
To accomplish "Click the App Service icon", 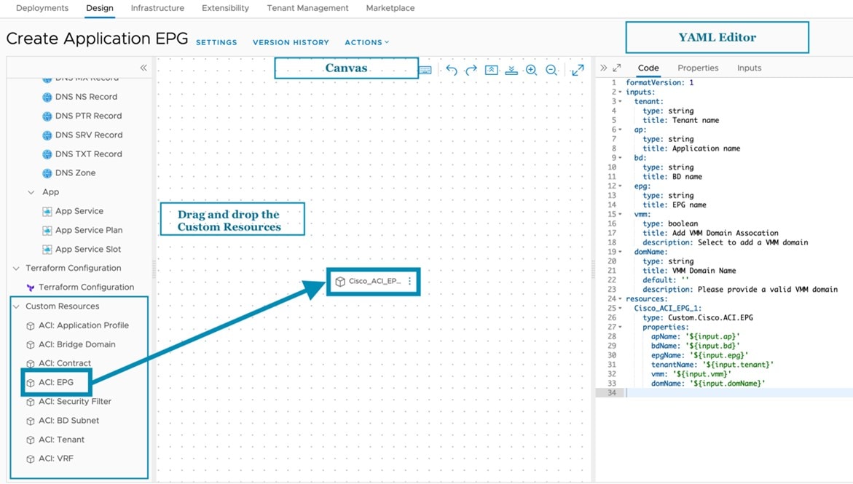I will [47, 212].
